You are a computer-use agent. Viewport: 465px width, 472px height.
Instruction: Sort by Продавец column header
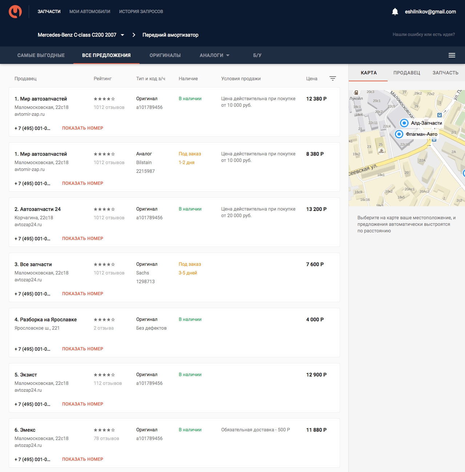click(x=25, y=78)
